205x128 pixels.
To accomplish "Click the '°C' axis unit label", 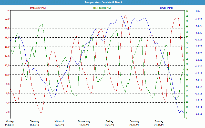I will pyautogui.click(x=8, y=12).
